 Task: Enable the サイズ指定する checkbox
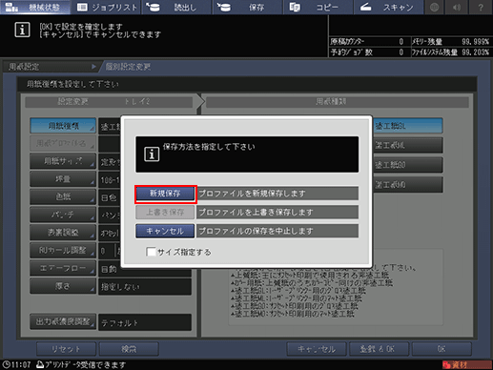point(152,252)
